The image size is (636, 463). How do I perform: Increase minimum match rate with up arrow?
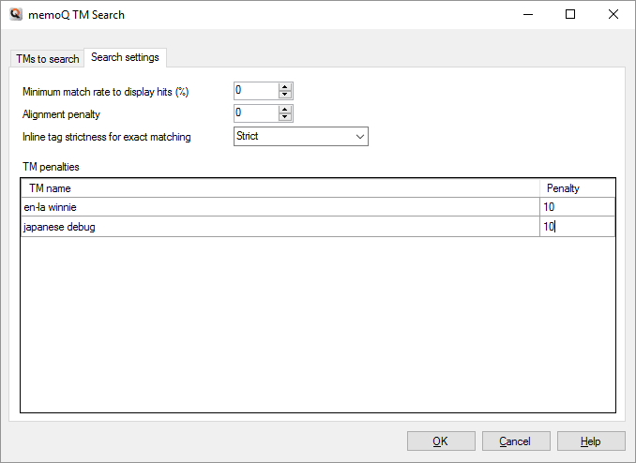point(286,86)
